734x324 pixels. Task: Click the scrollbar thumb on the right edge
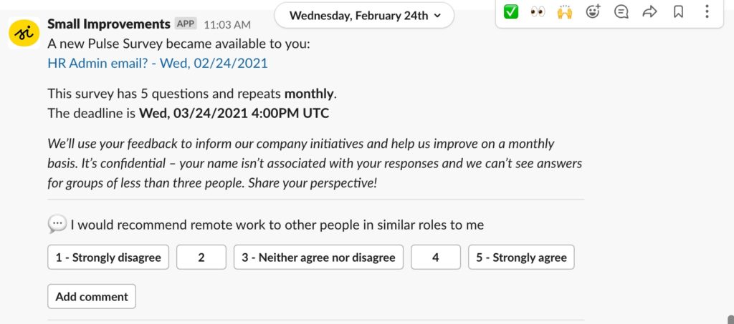730,319
